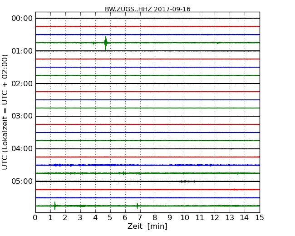Click the 05:00 time label
Image resolution: width=295 pixels, height=236 pixels.
pos(22,181)
